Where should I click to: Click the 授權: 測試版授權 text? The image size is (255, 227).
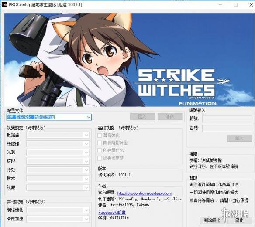pyautogui.click(x=205, y=160)
